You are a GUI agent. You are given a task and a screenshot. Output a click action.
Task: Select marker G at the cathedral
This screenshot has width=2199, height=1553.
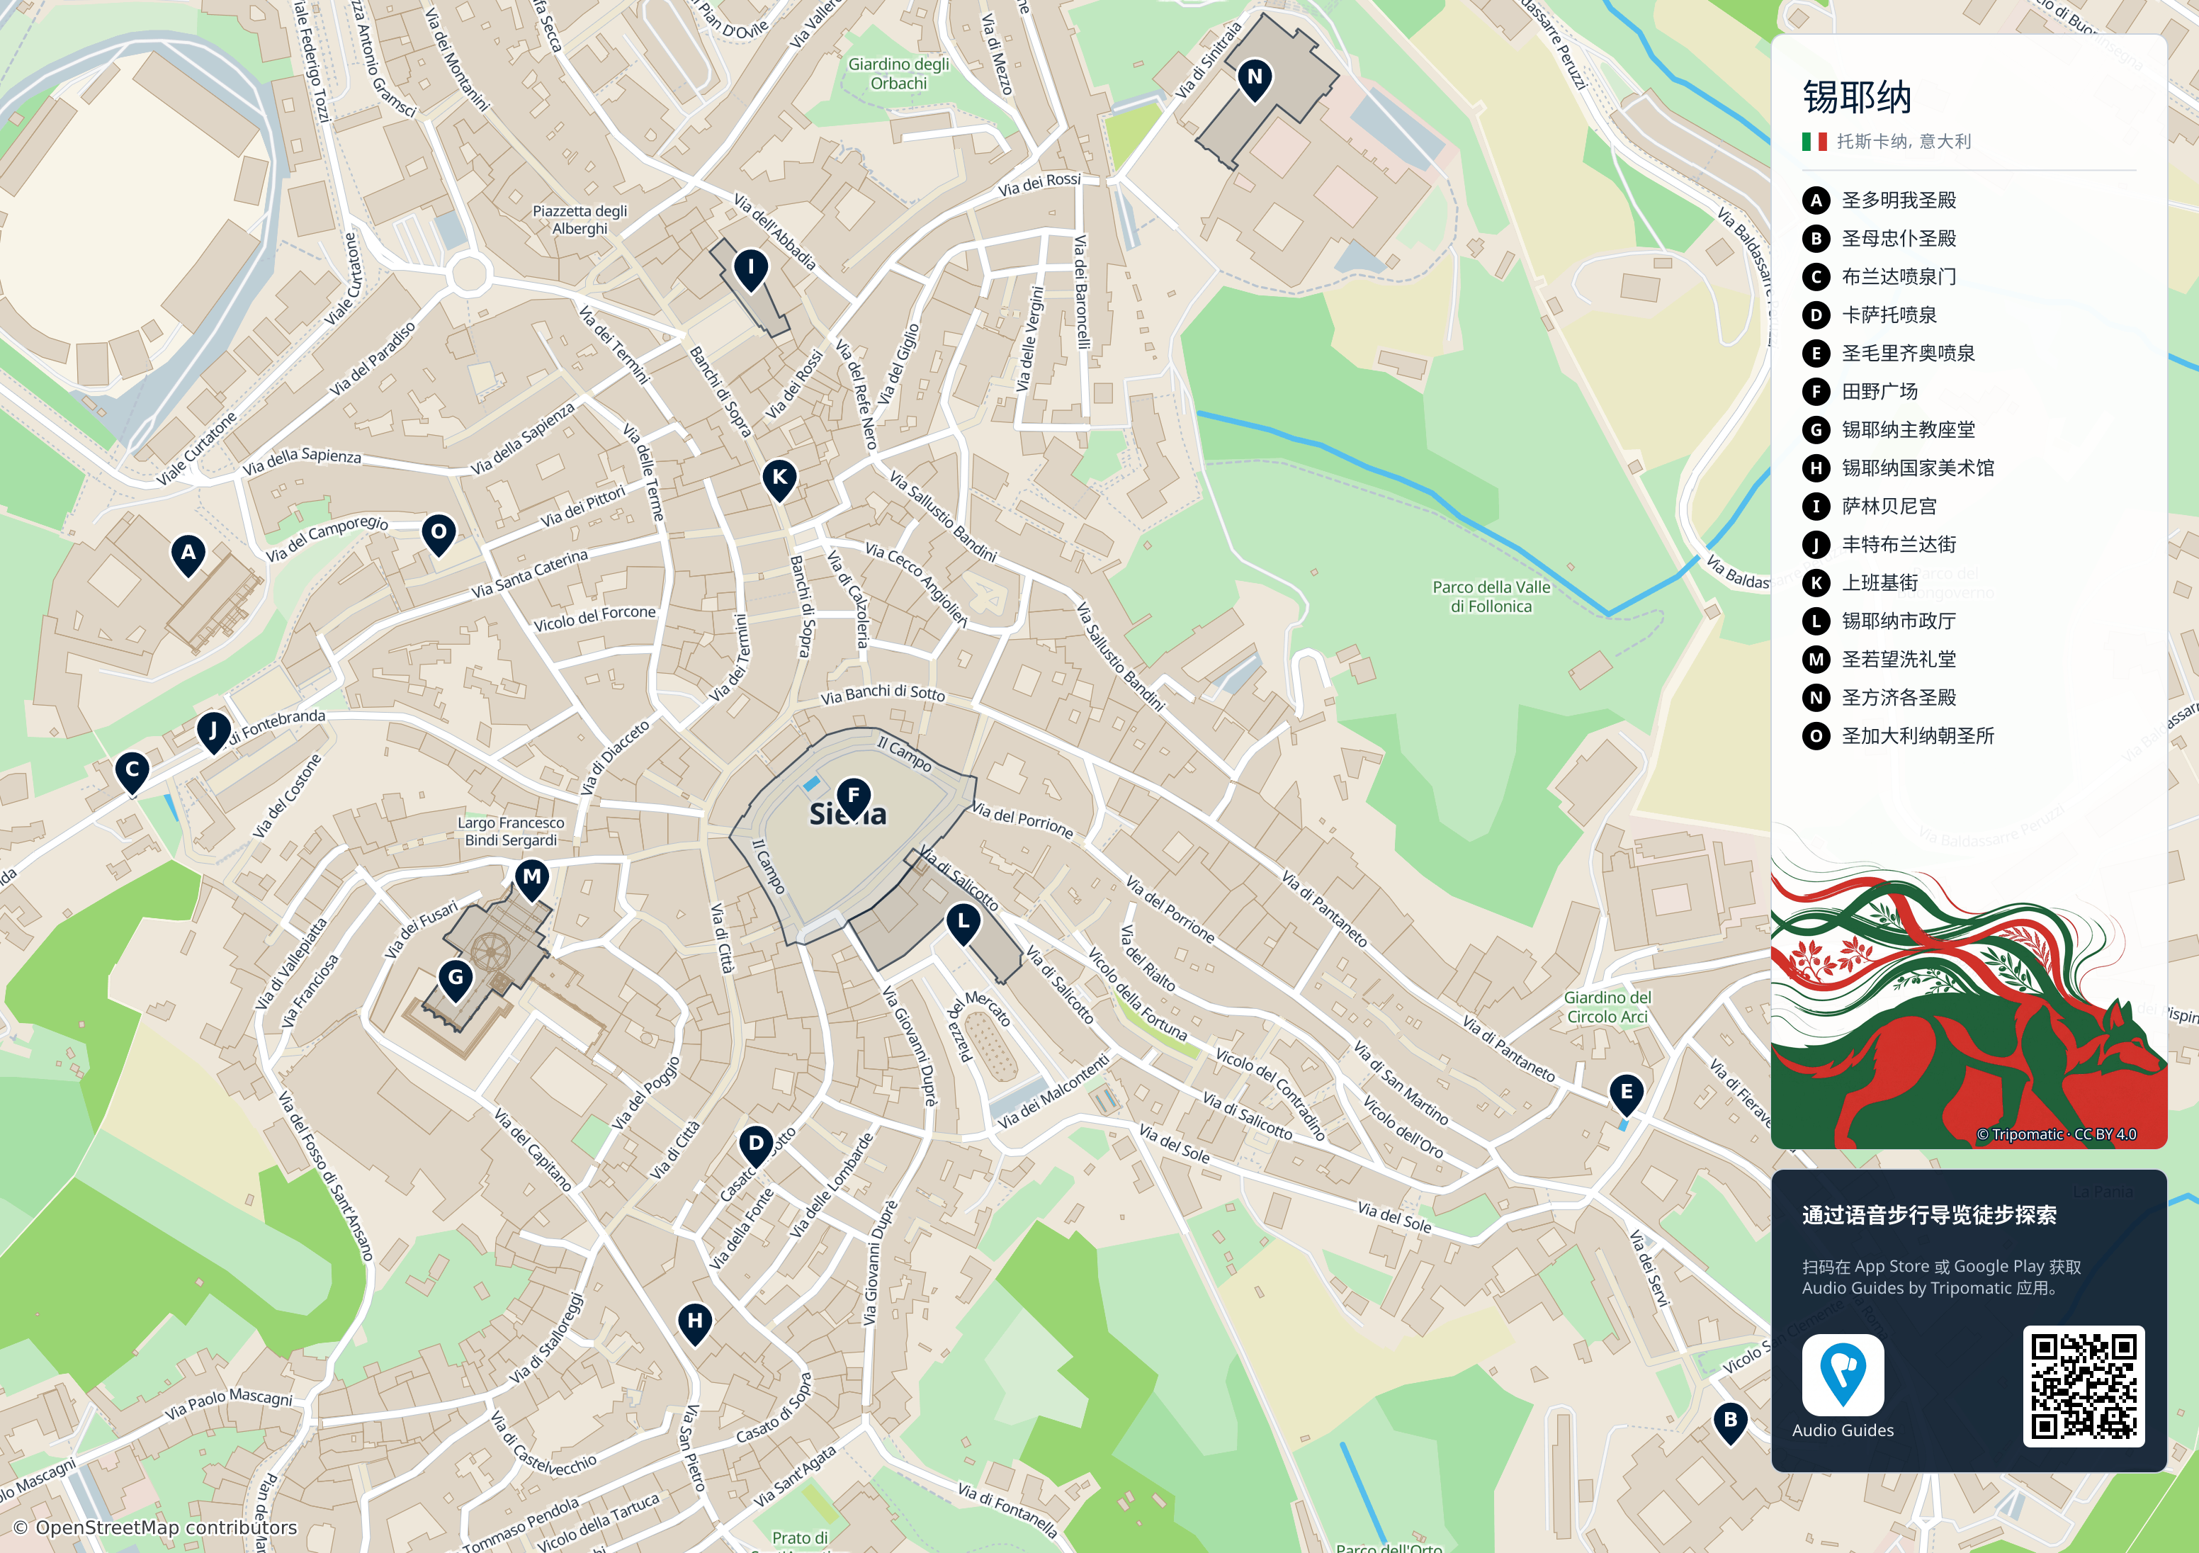456,979
